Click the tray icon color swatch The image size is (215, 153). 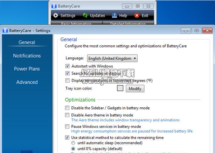pos(120,88)
